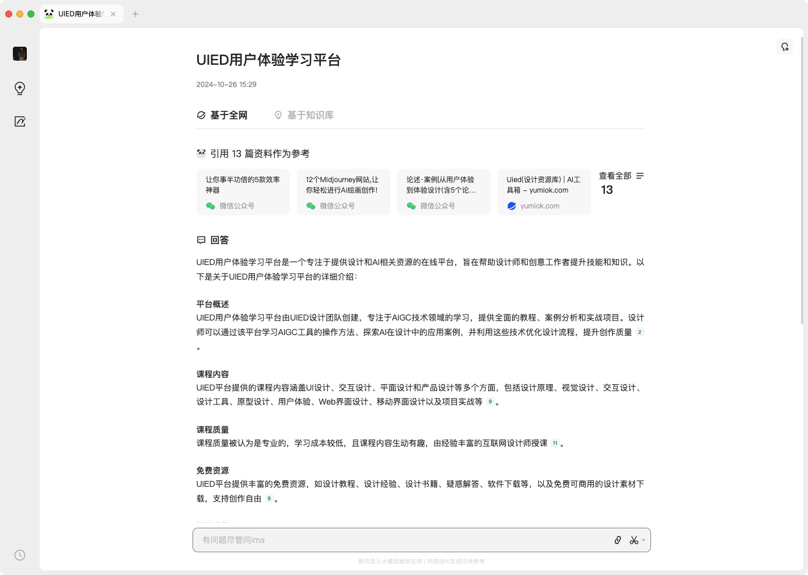
Task: Click citation badge 8 after 支持创作自由
Action: tap(269, 499)
